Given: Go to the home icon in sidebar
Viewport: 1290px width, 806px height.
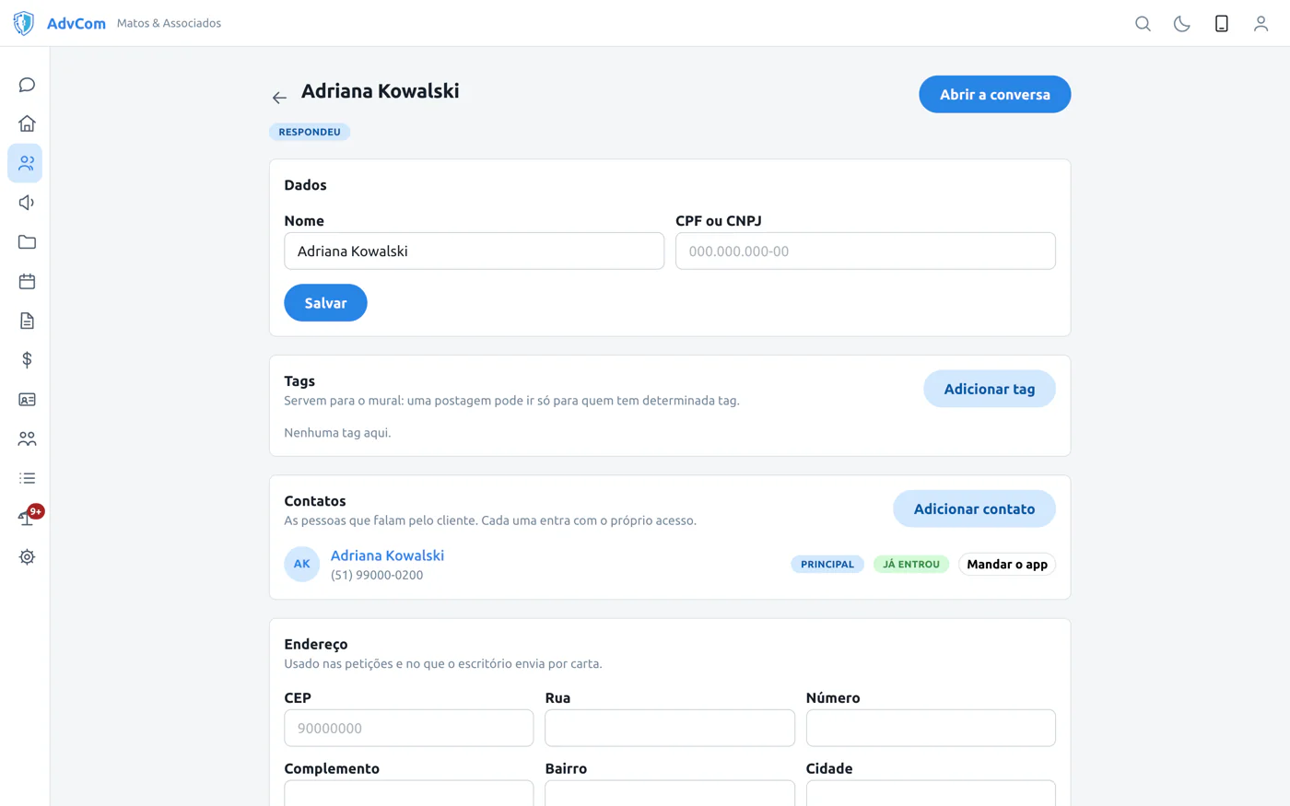Looking at the screenshot, I should (27, 123).
